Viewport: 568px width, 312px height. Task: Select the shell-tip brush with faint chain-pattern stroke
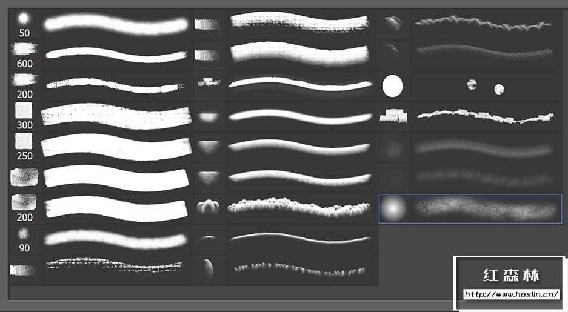point(470,55)
